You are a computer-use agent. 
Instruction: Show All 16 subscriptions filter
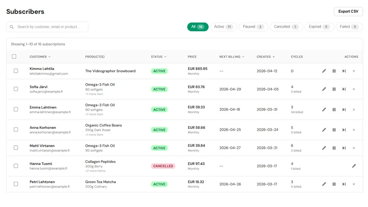[x=198, y=27]
